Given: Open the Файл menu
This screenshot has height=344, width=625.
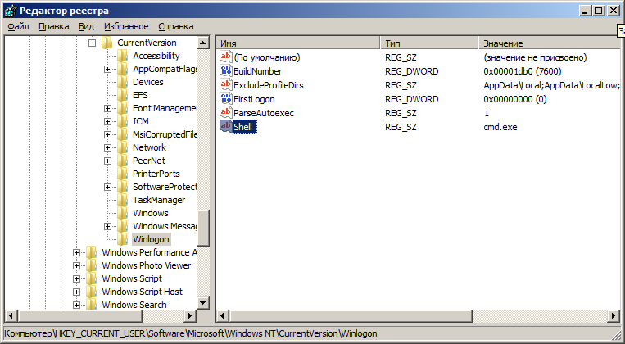Looking at the screenshot, I should coord(18,26).
